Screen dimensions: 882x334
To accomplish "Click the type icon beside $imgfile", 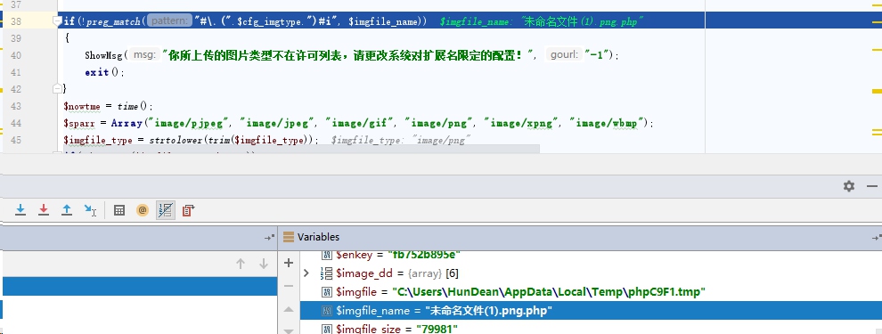I will [326, 292].
